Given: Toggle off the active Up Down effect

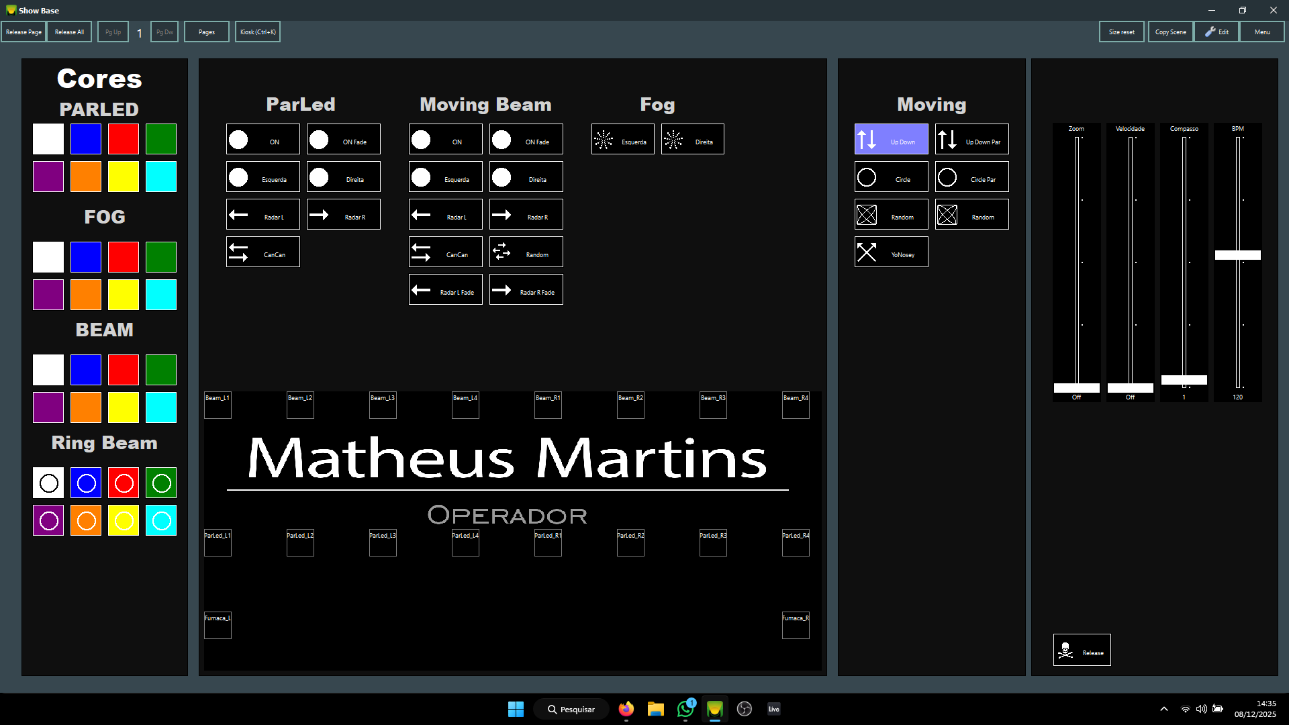Looking at the screenshot, I should pyautogui.click(x=891, y=139).
